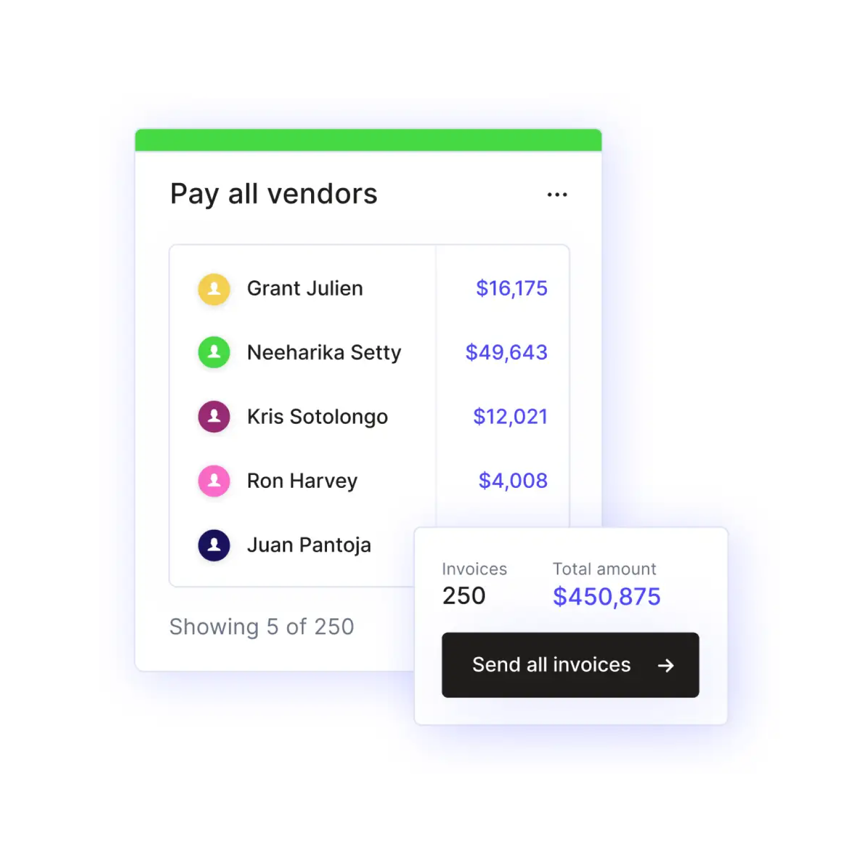Viewport: 850px width, 850px height.
Task: Select the Kris Sotolongo vendor name
Action: tap(317, 416)
